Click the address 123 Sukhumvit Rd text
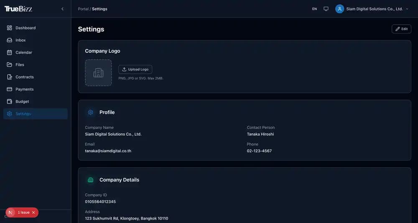 (x=127, y=218)
